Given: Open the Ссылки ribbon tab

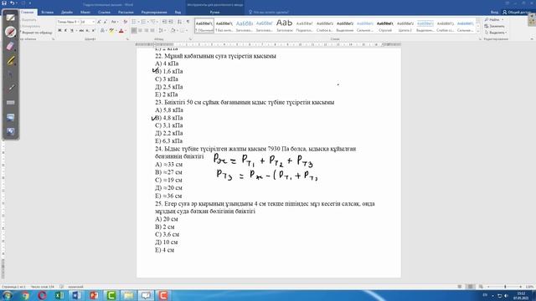Looking at the screenshot, I should pos(104,13).
